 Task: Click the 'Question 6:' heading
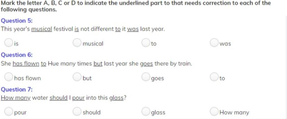17,55
